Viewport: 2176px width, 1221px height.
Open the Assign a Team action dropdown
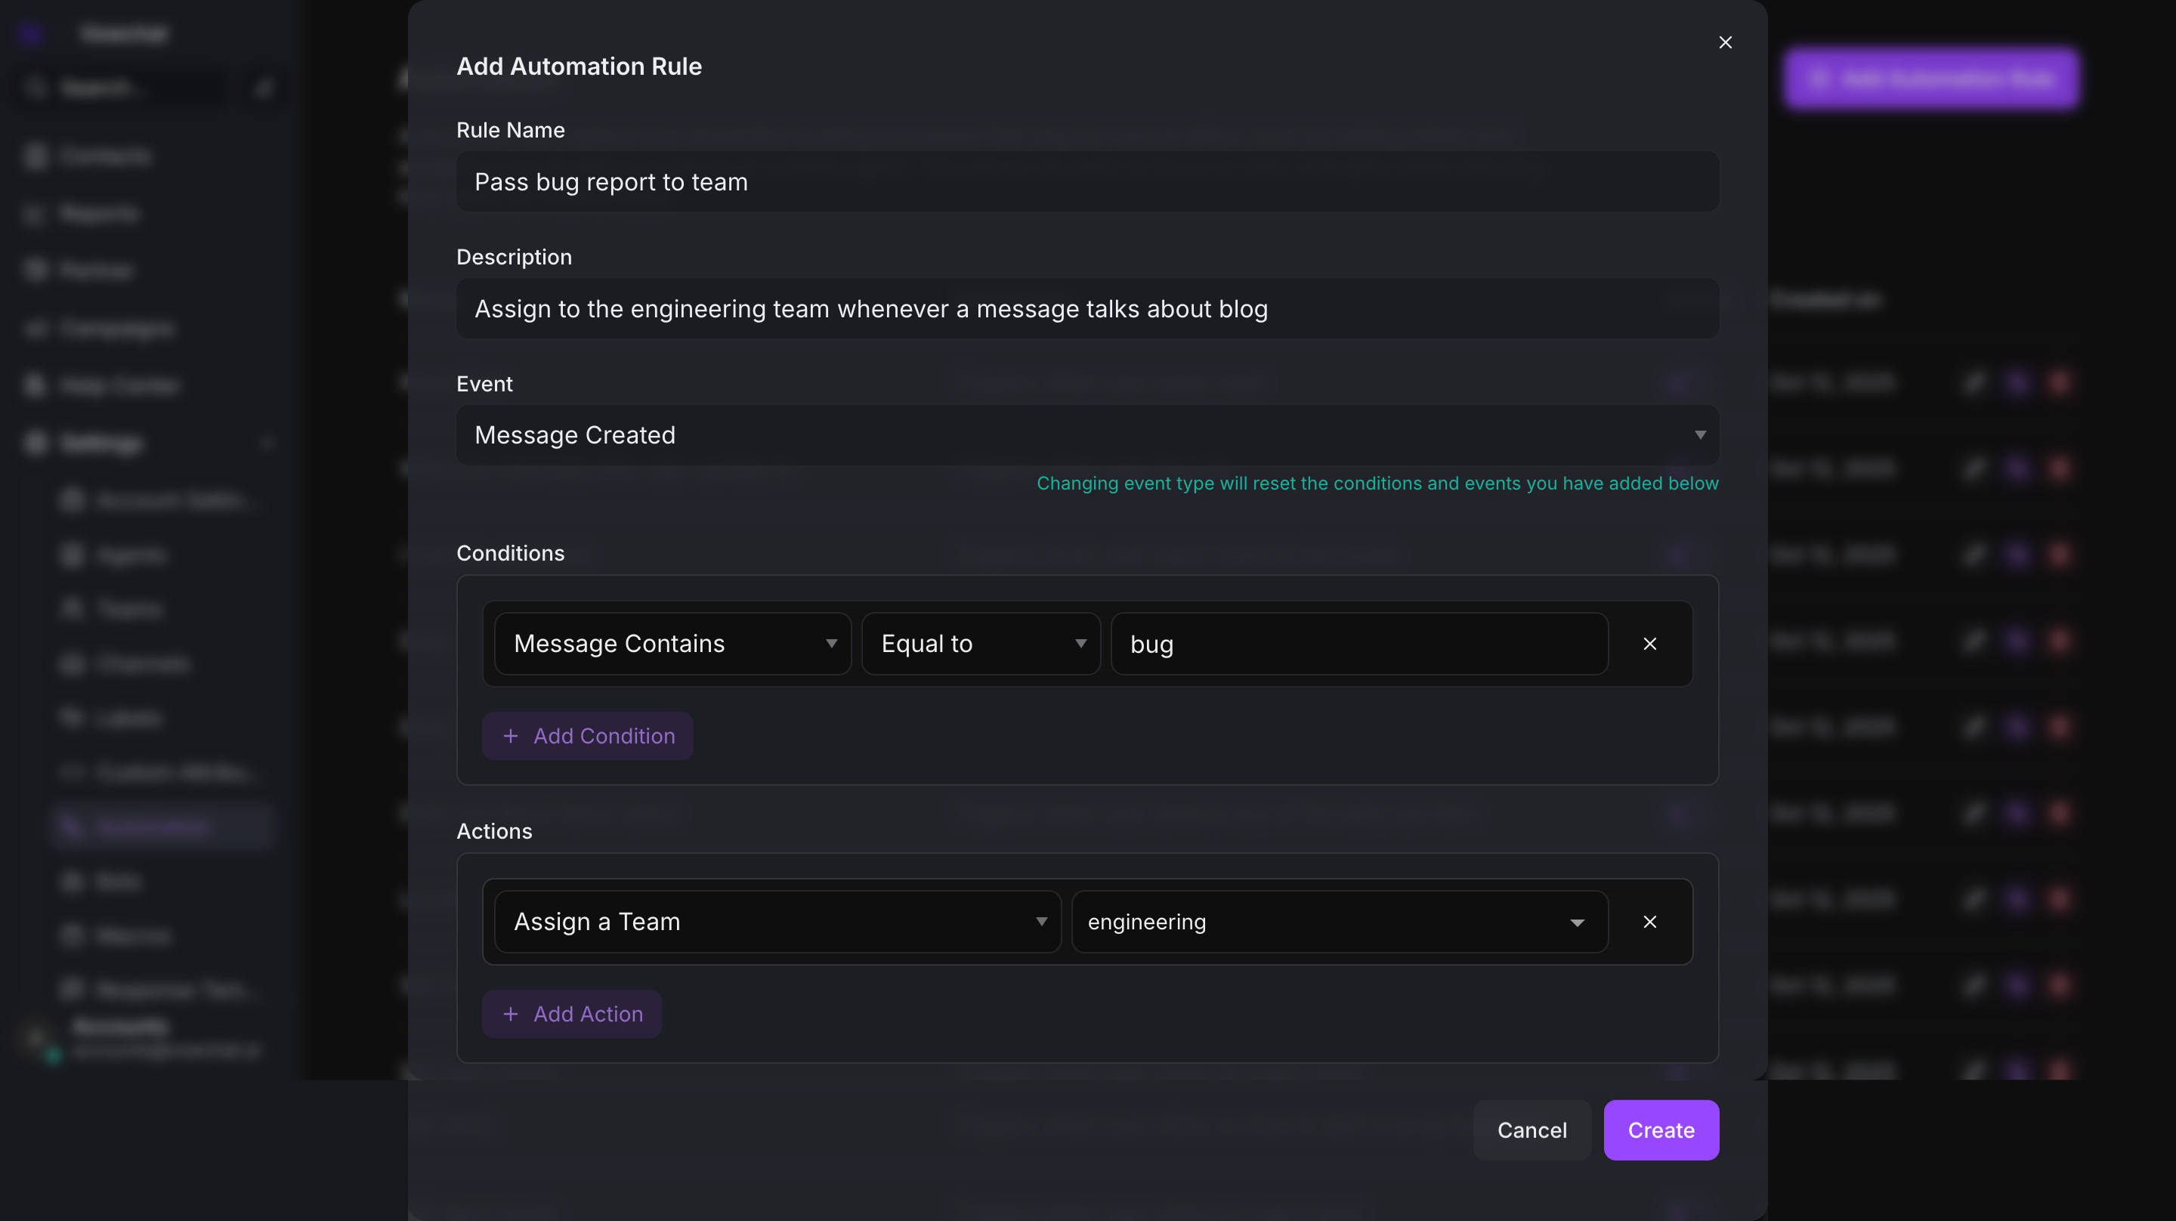[776, 922]
